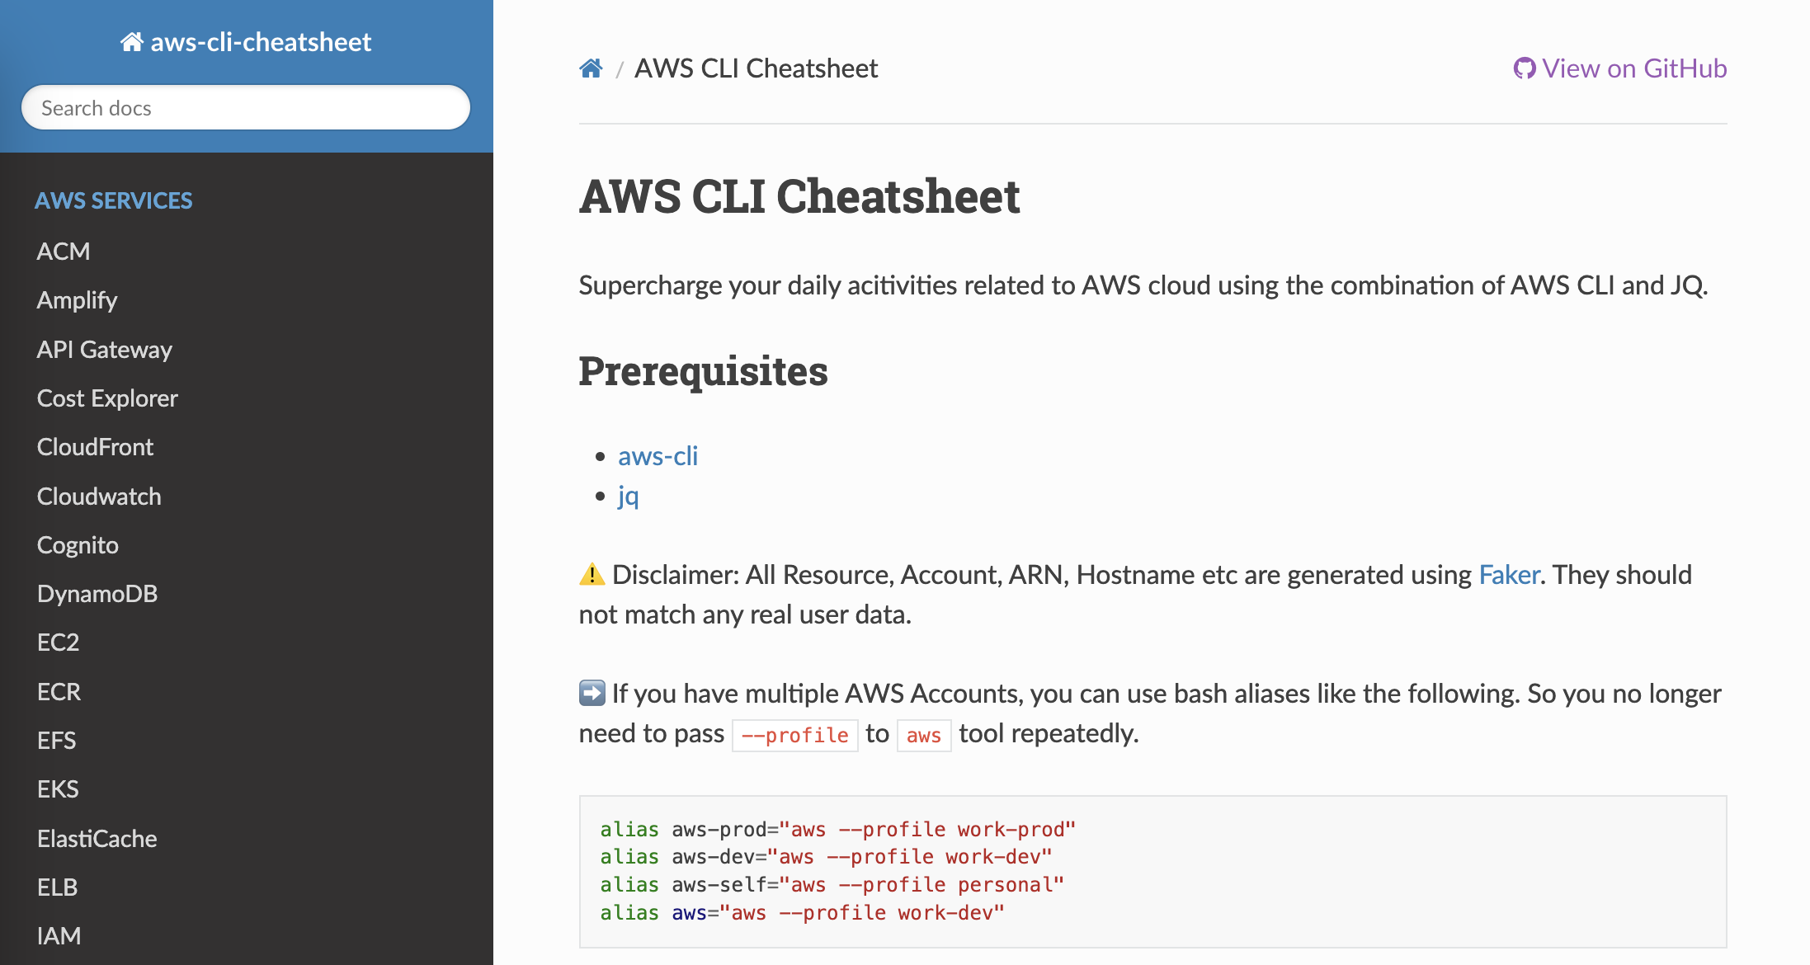This screenshot has height=965, width=1810.
Task: Click the aws-cli prerequisite link
Action: pyautogui.click(x=658, y=456)
